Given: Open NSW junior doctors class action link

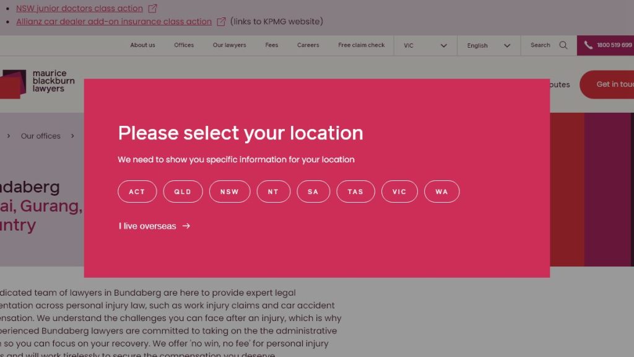Looking at the screenshot, I should point(79,8).
